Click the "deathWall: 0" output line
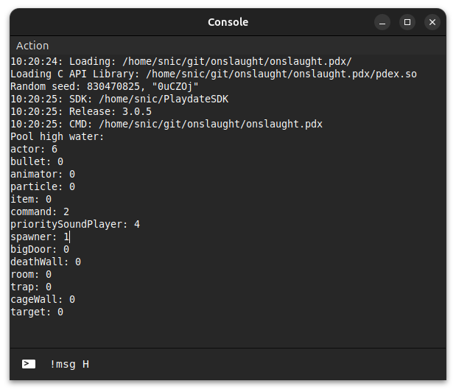This screenshot has width=456, height=392. (46, 262)
